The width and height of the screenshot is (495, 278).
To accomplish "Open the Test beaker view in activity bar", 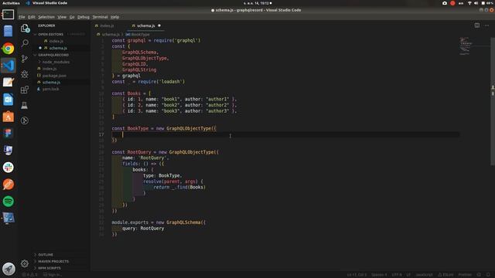I will (x=25, y=105).
